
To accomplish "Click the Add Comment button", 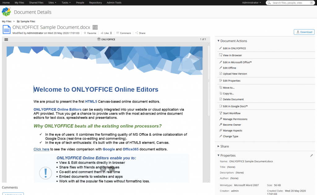I will point(13,194).
